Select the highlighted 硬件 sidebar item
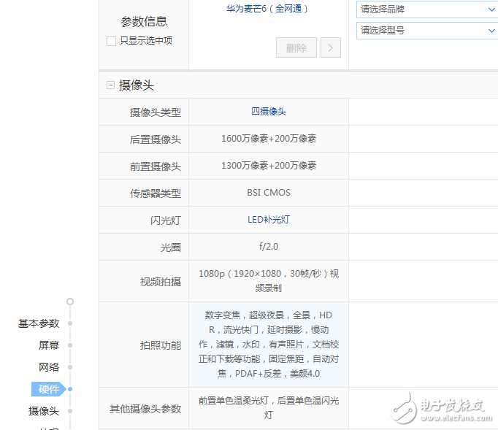This screenshot has height=430, width=498. (48, 389)
